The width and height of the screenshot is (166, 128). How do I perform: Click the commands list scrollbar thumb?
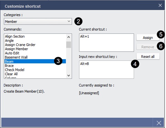69,45
